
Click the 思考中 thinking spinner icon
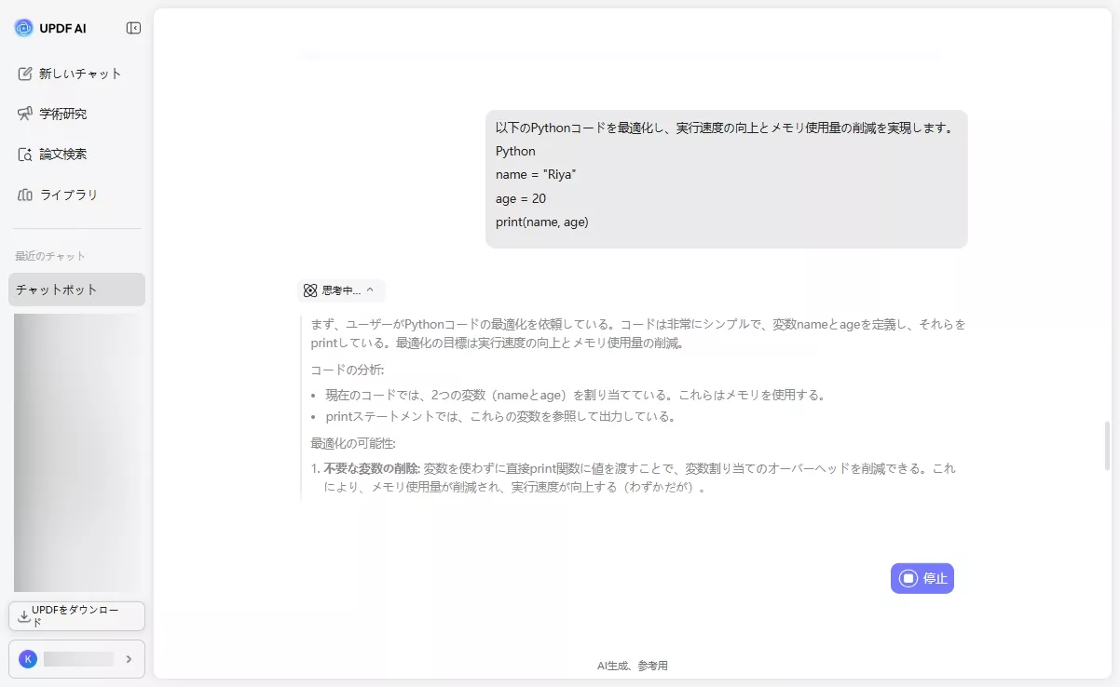(309, 290)
